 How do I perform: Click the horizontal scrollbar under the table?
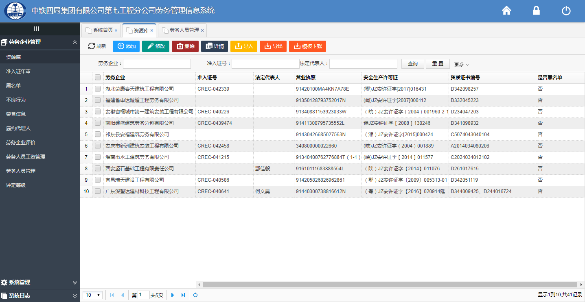tap(390, 285)
